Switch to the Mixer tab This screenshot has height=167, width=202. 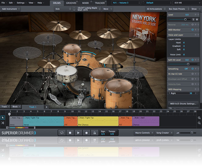click(85, 3)
